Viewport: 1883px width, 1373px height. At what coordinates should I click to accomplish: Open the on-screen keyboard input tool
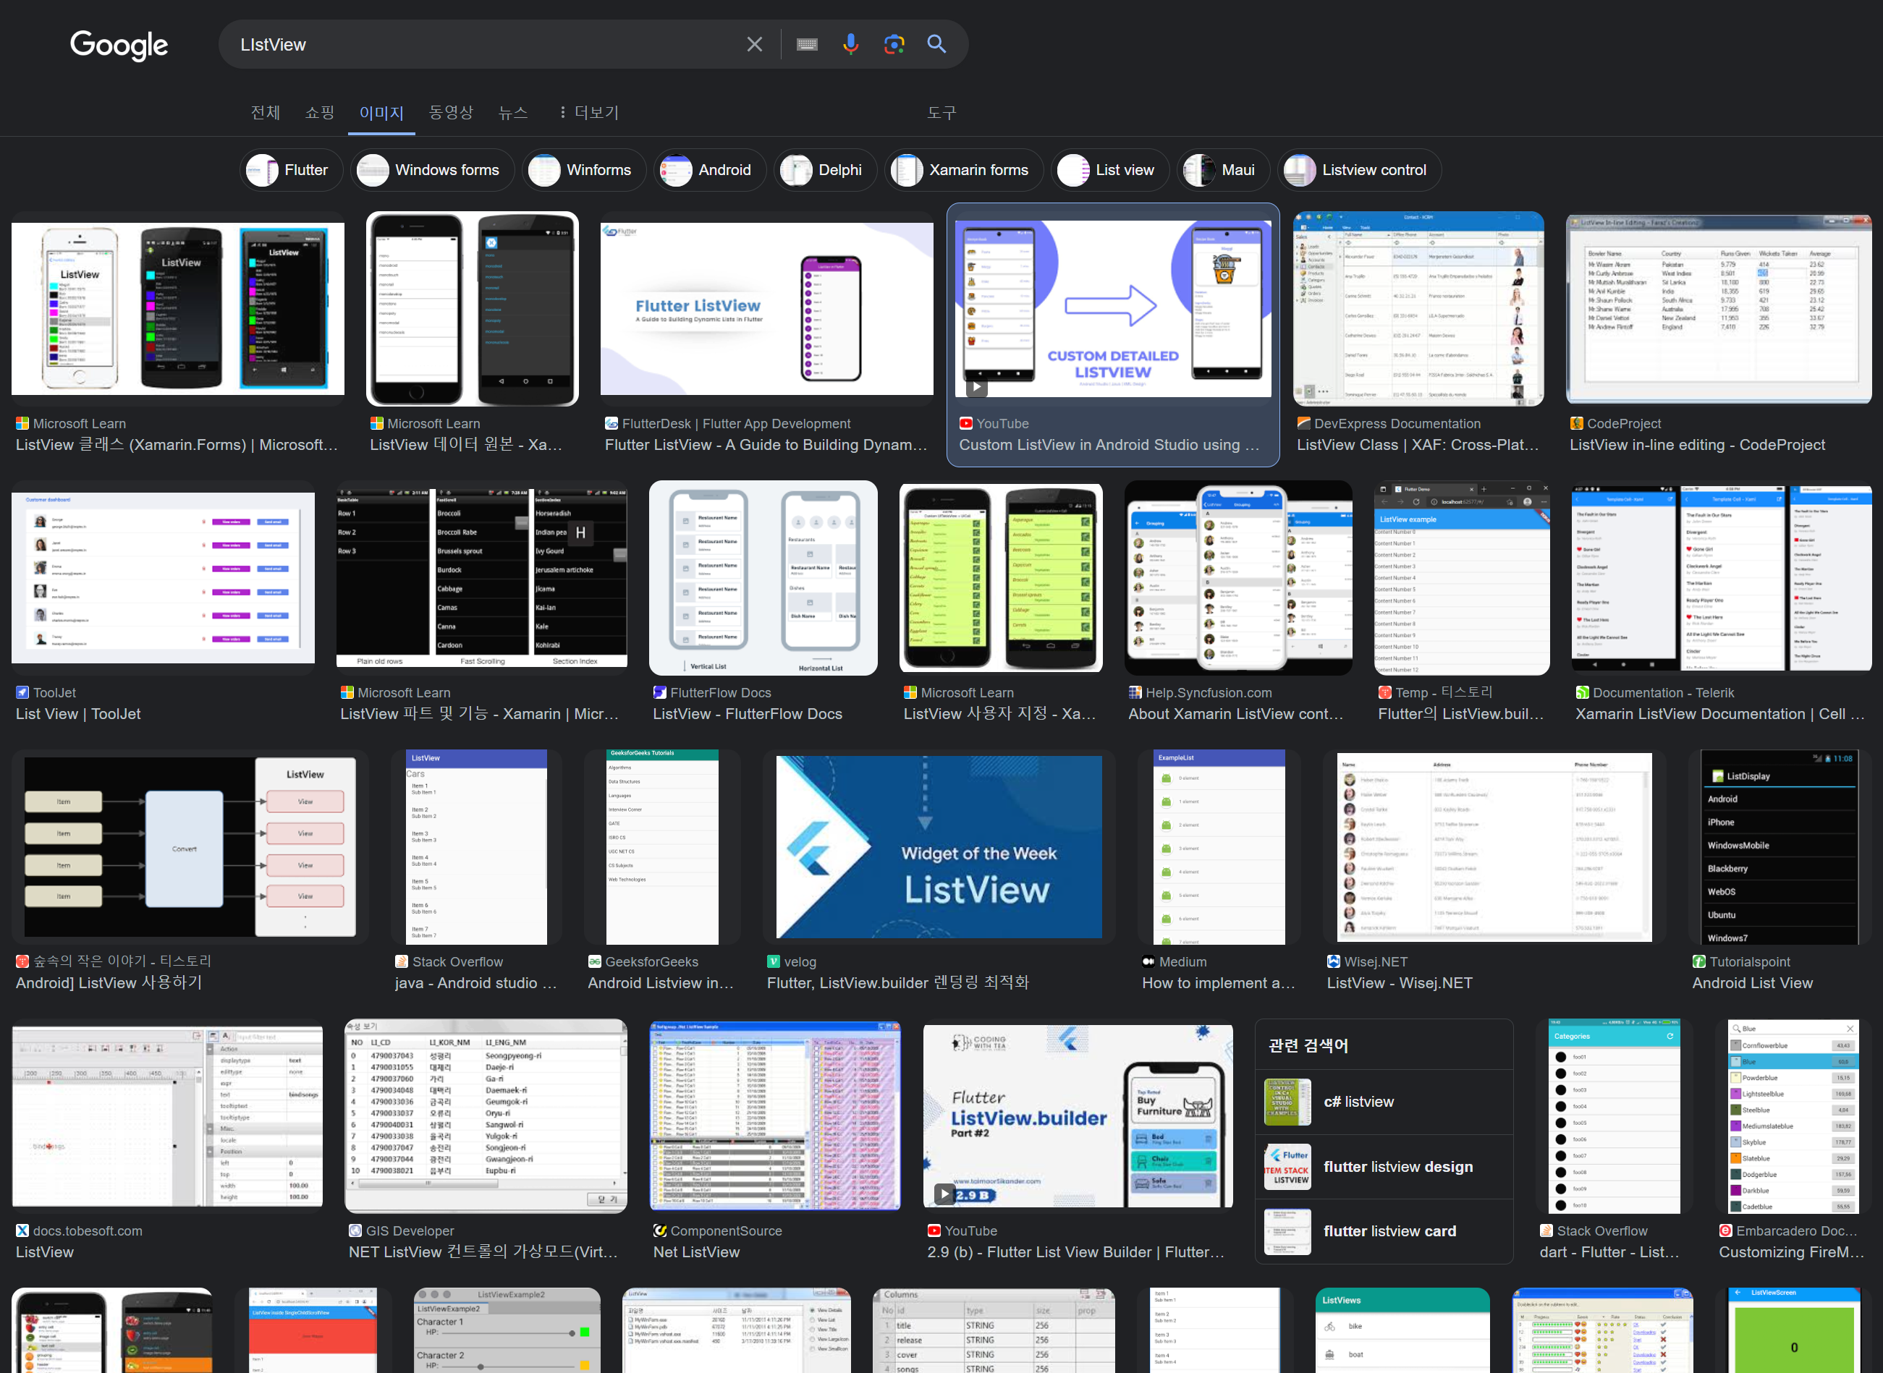coord(806,44)
